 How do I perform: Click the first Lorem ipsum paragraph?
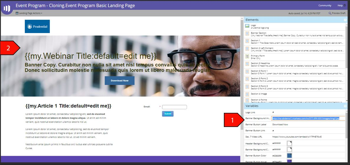pos(66,118)
